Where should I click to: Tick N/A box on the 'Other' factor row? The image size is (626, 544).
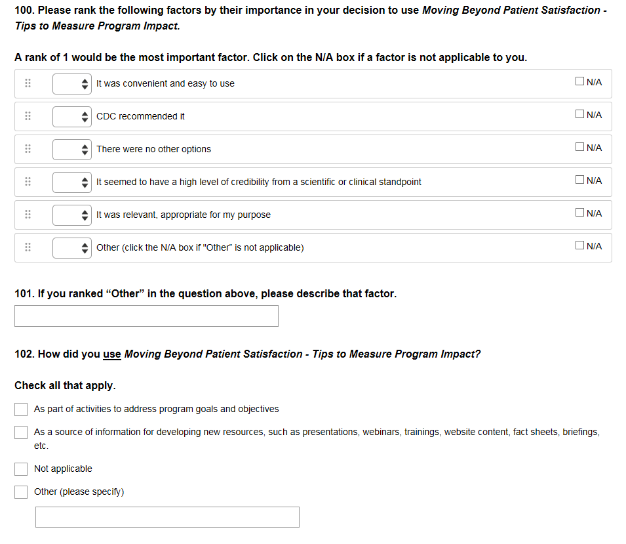pyautogui.click(x=579, y=245)
